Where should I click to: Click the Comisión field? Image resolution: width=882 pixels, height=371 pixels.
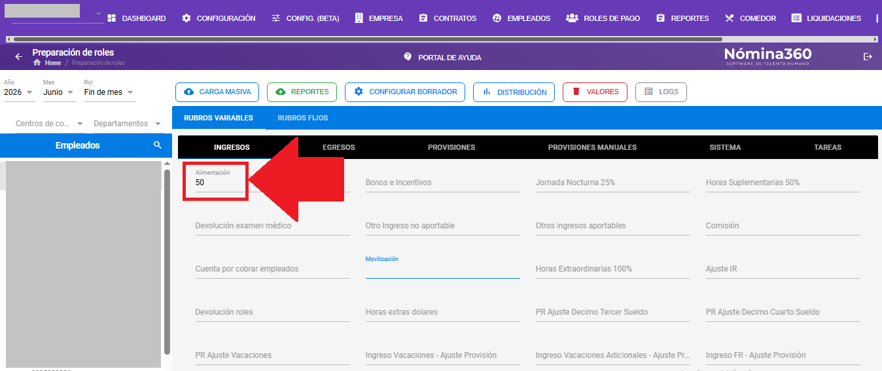coord(783,226)
